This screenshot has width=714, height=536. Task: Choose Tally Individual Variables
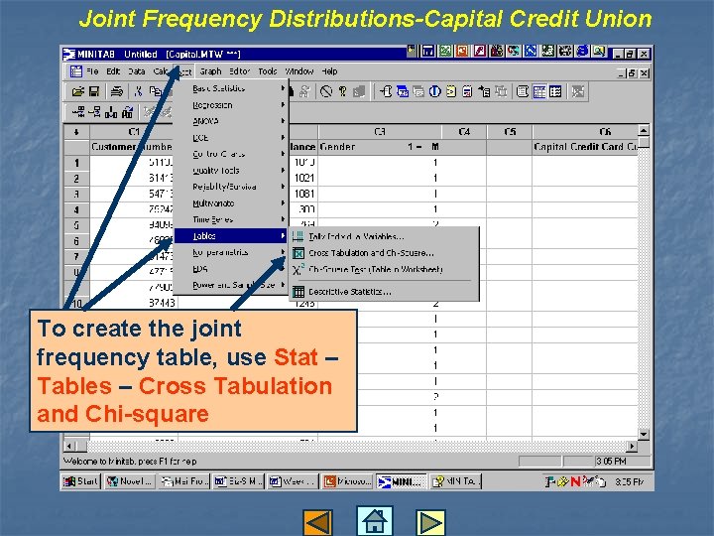(x=356, y=236)
